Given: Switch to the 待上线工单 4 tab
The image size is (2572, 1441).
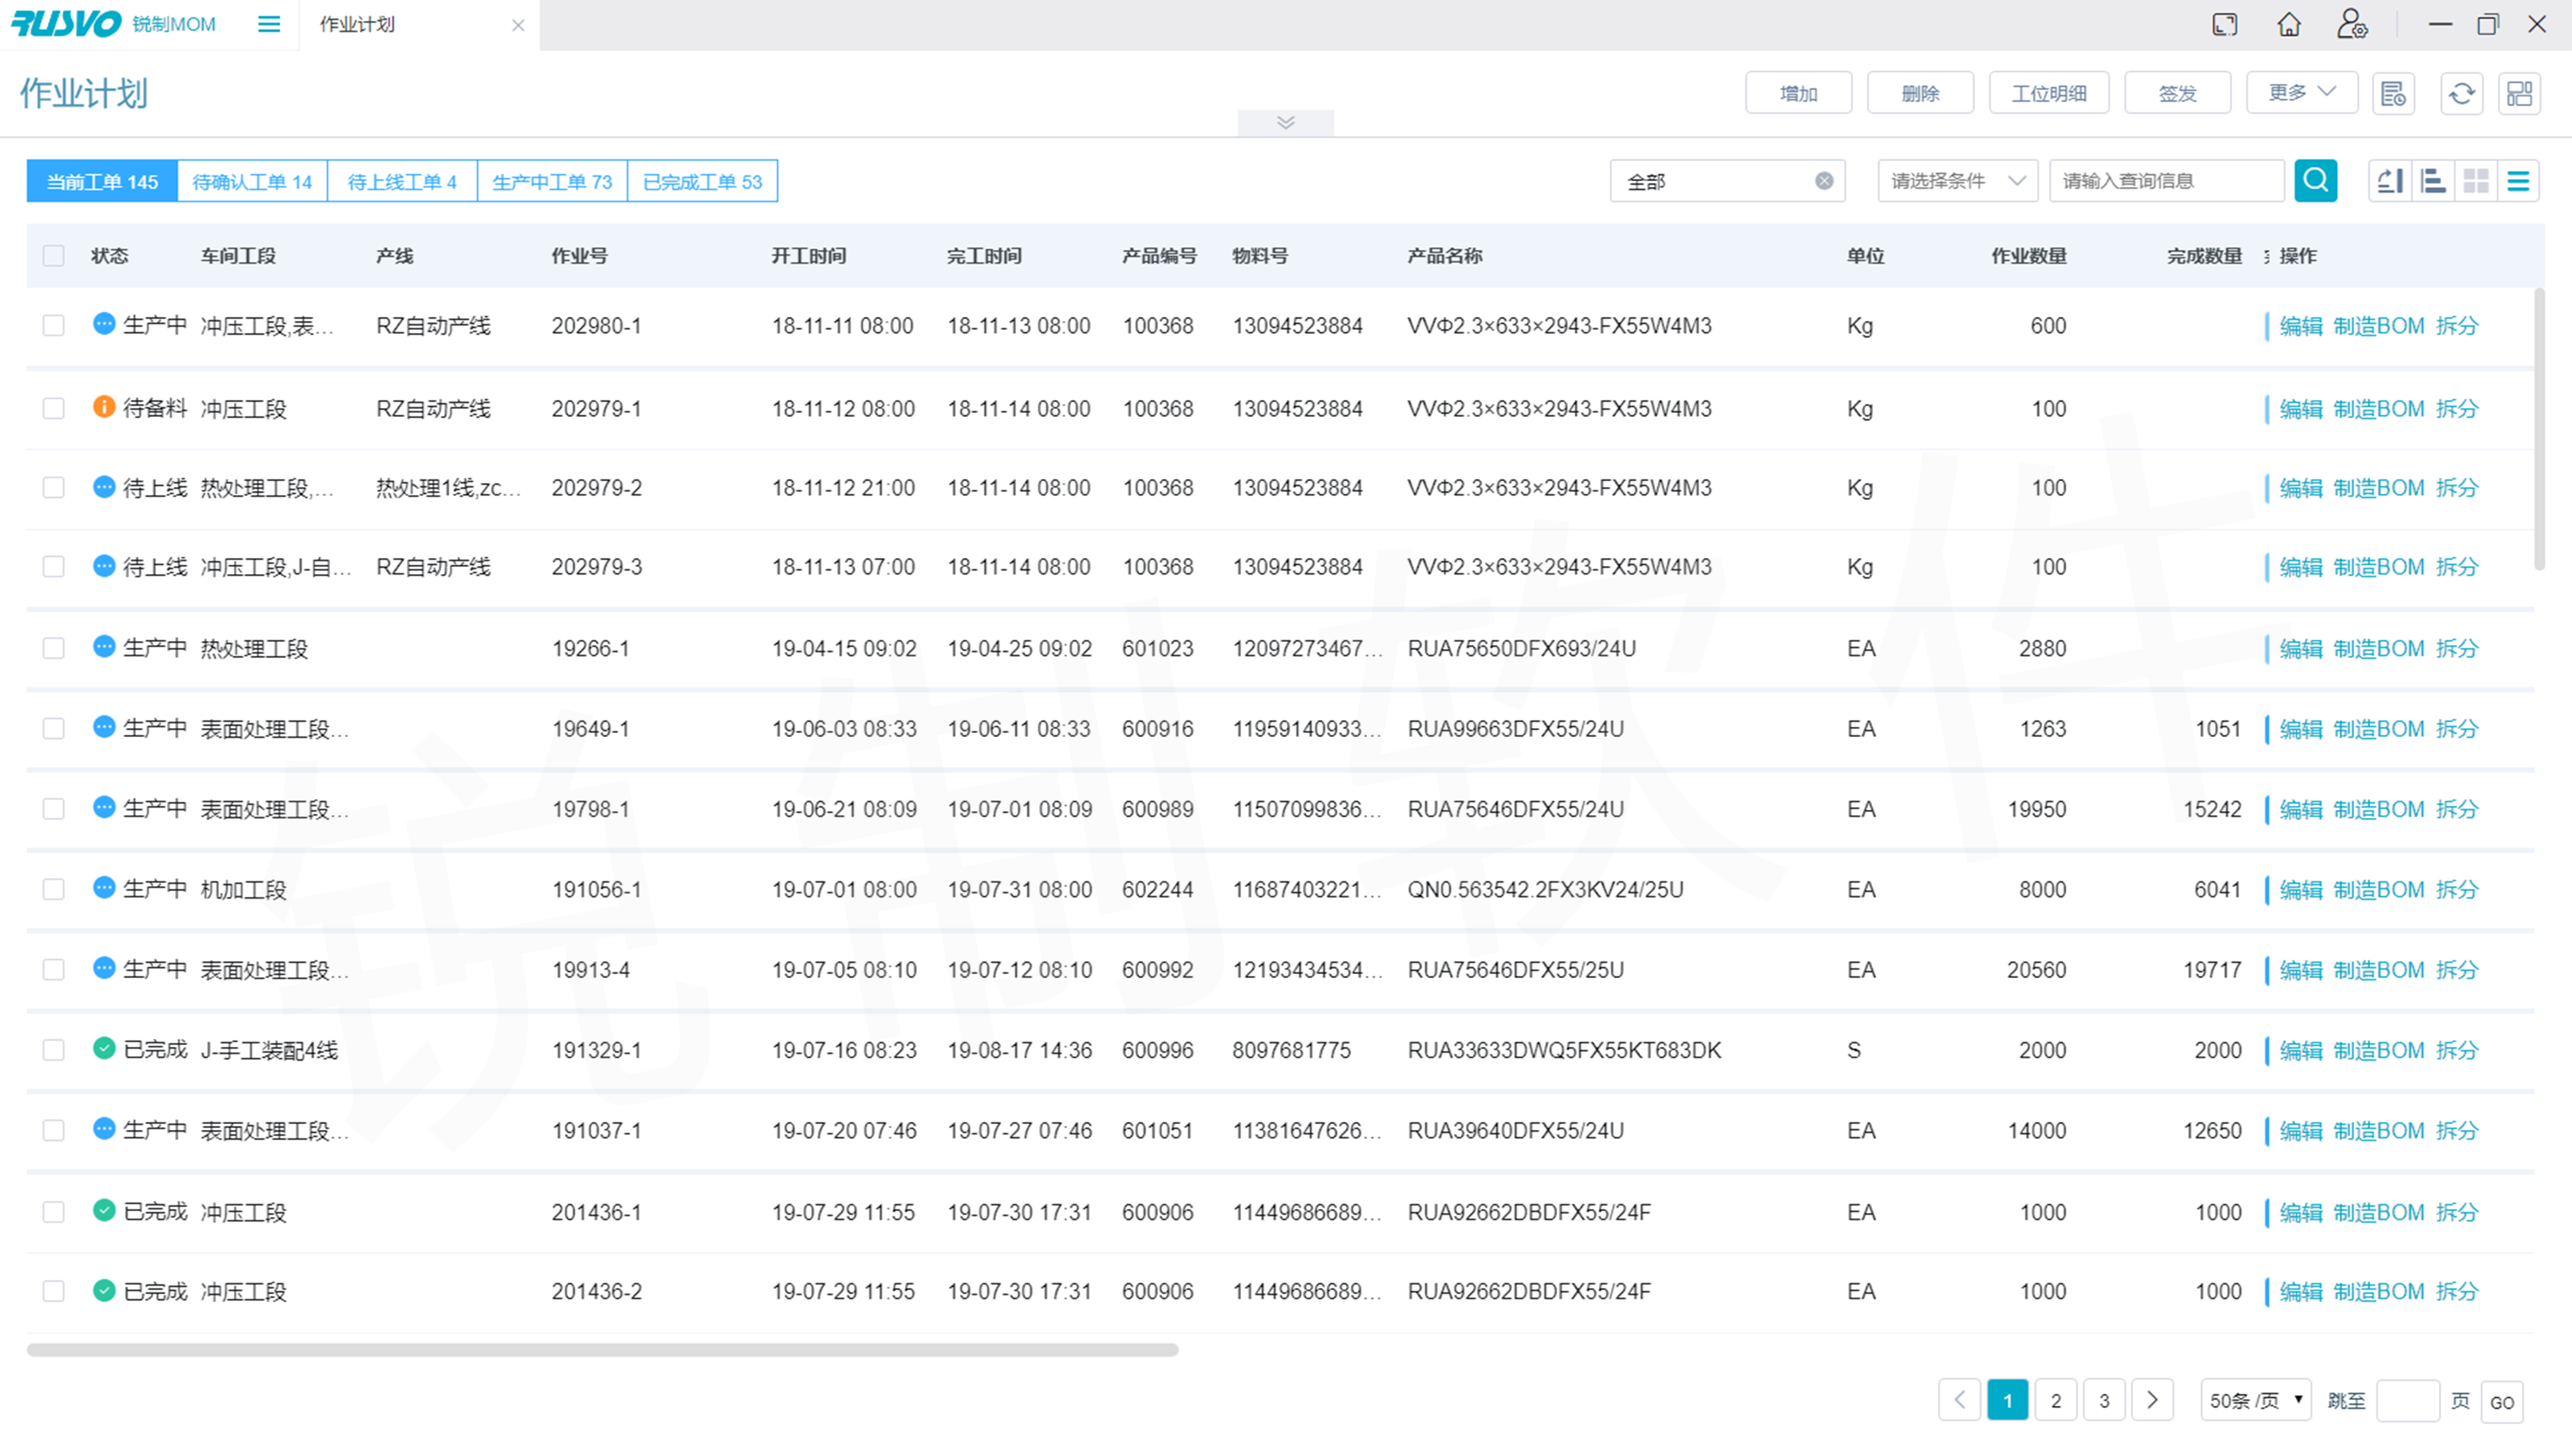Looking at the screenshot, I should (x=401, y=181).
